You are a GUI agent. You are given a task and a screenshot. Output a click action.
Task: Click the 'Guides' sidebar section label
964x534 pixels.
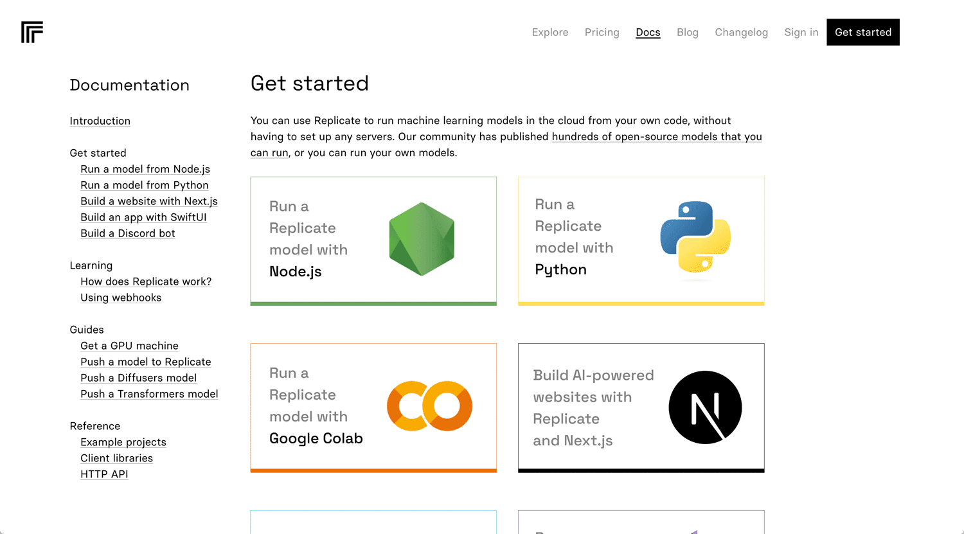point(87,330)
